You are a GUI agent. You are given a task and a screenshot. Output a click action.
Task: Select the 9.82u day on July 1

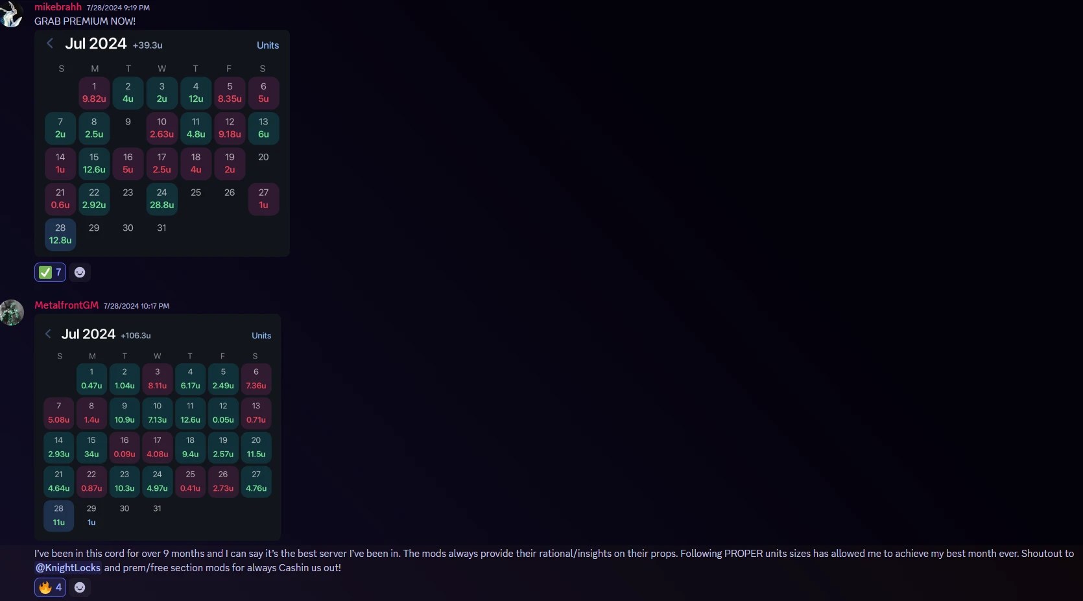[x=94, y=93]
